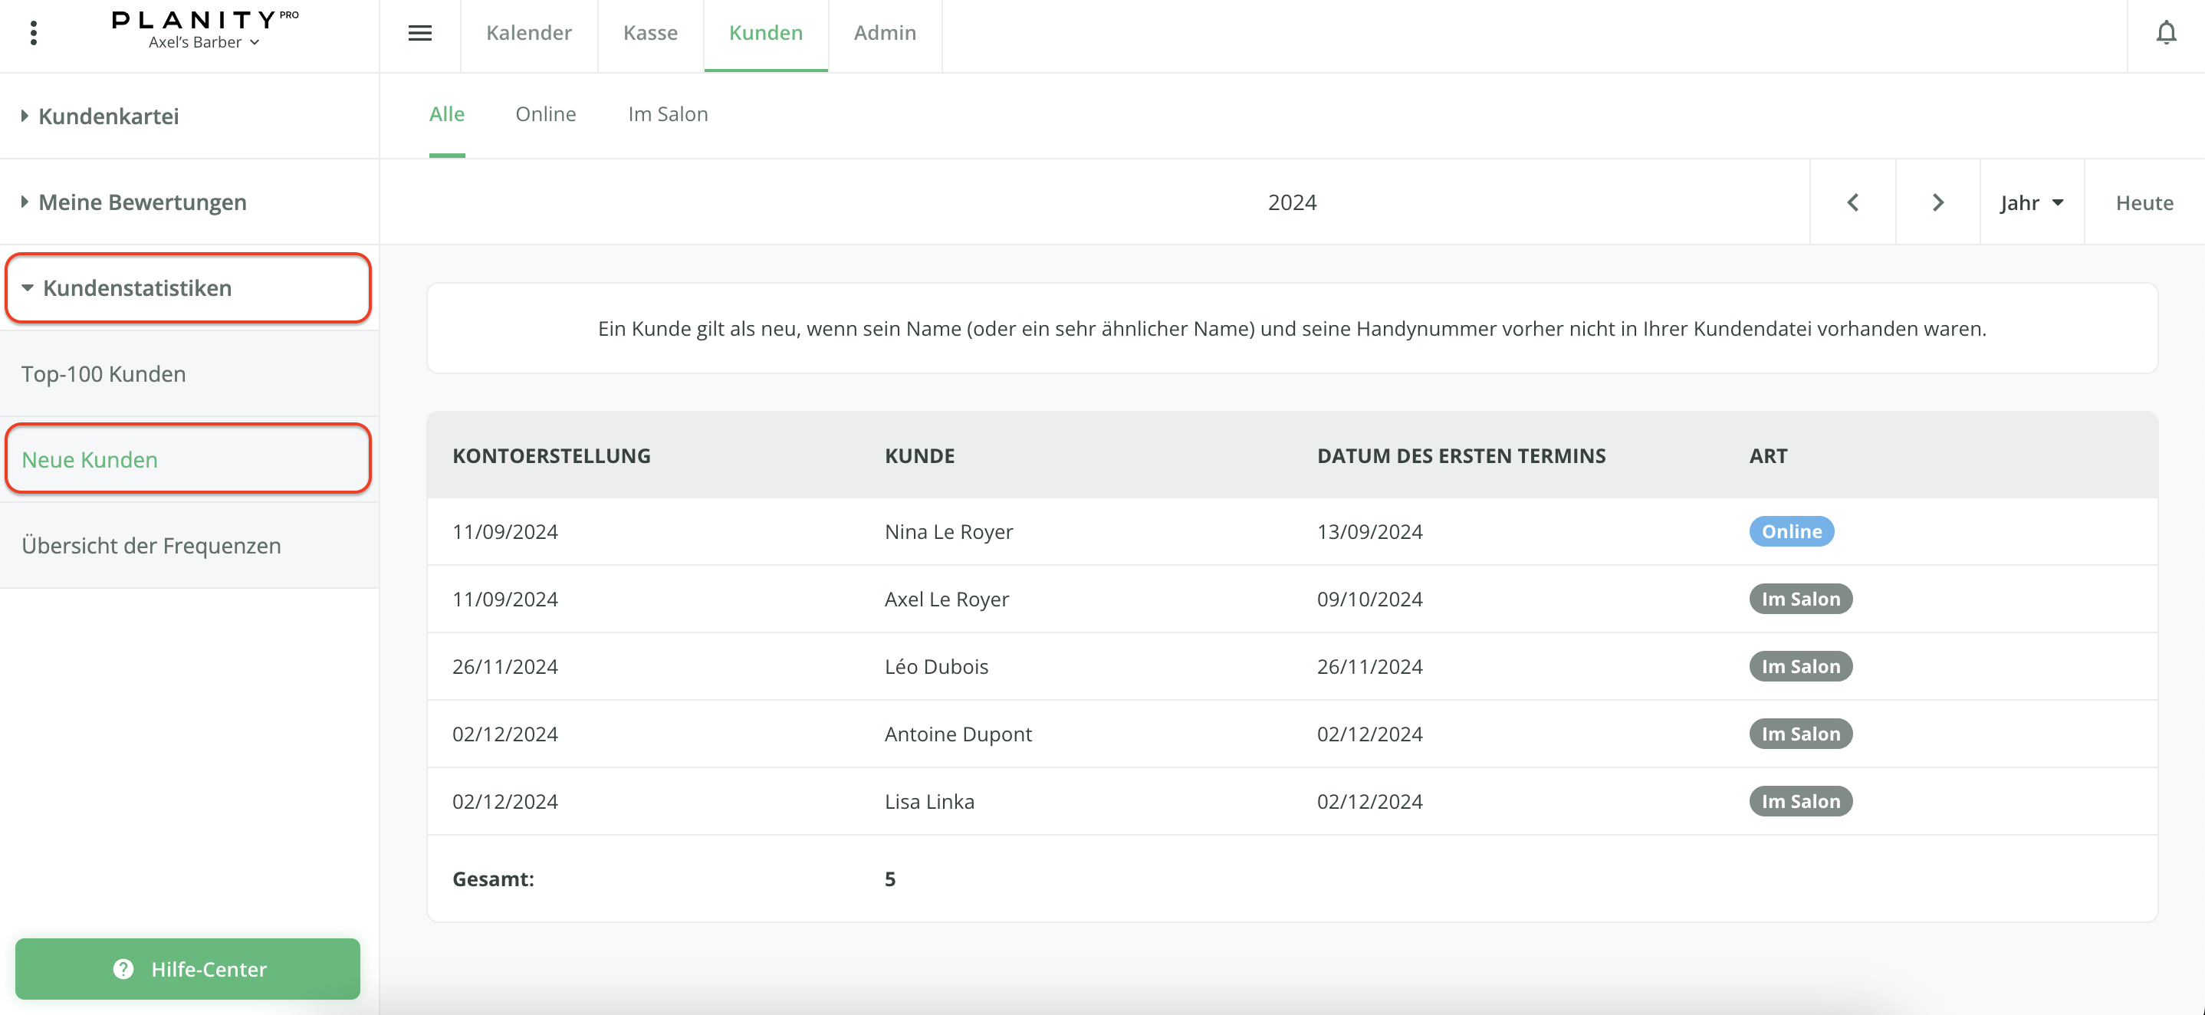Expand Meine Bewertungen section
The width and height of the screenshot is (2205, 1015).
[142, 203]
